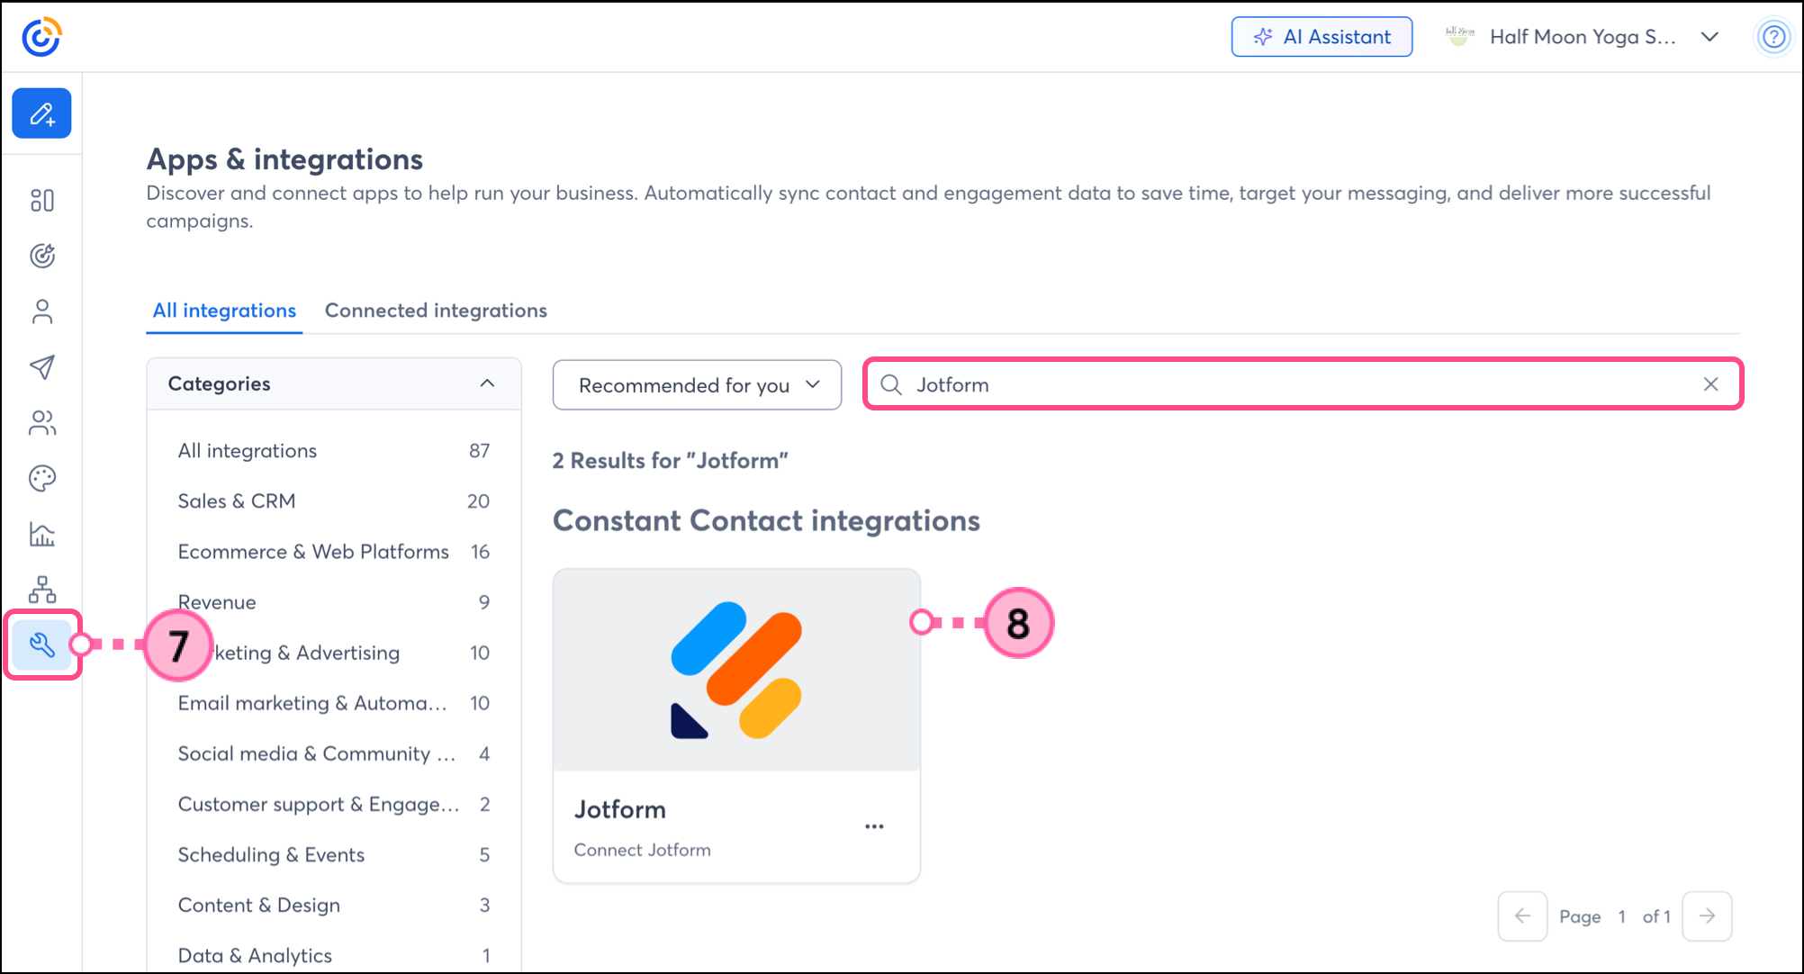Switch to All integrations tab

(x=224, y=311)
